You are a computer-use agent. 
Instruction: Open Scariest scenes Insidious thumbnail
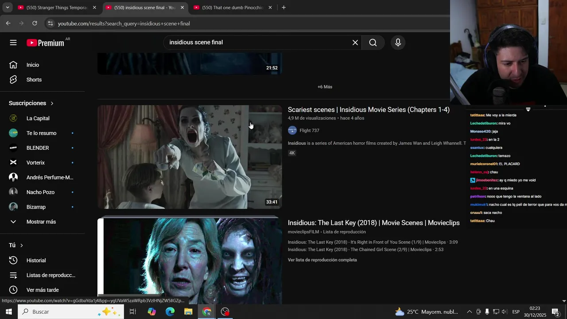190,157
